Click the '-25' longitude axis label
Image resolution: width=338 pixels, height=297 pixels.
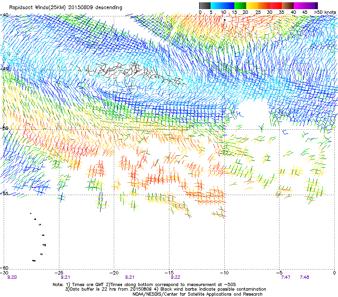tap(59, 273)
